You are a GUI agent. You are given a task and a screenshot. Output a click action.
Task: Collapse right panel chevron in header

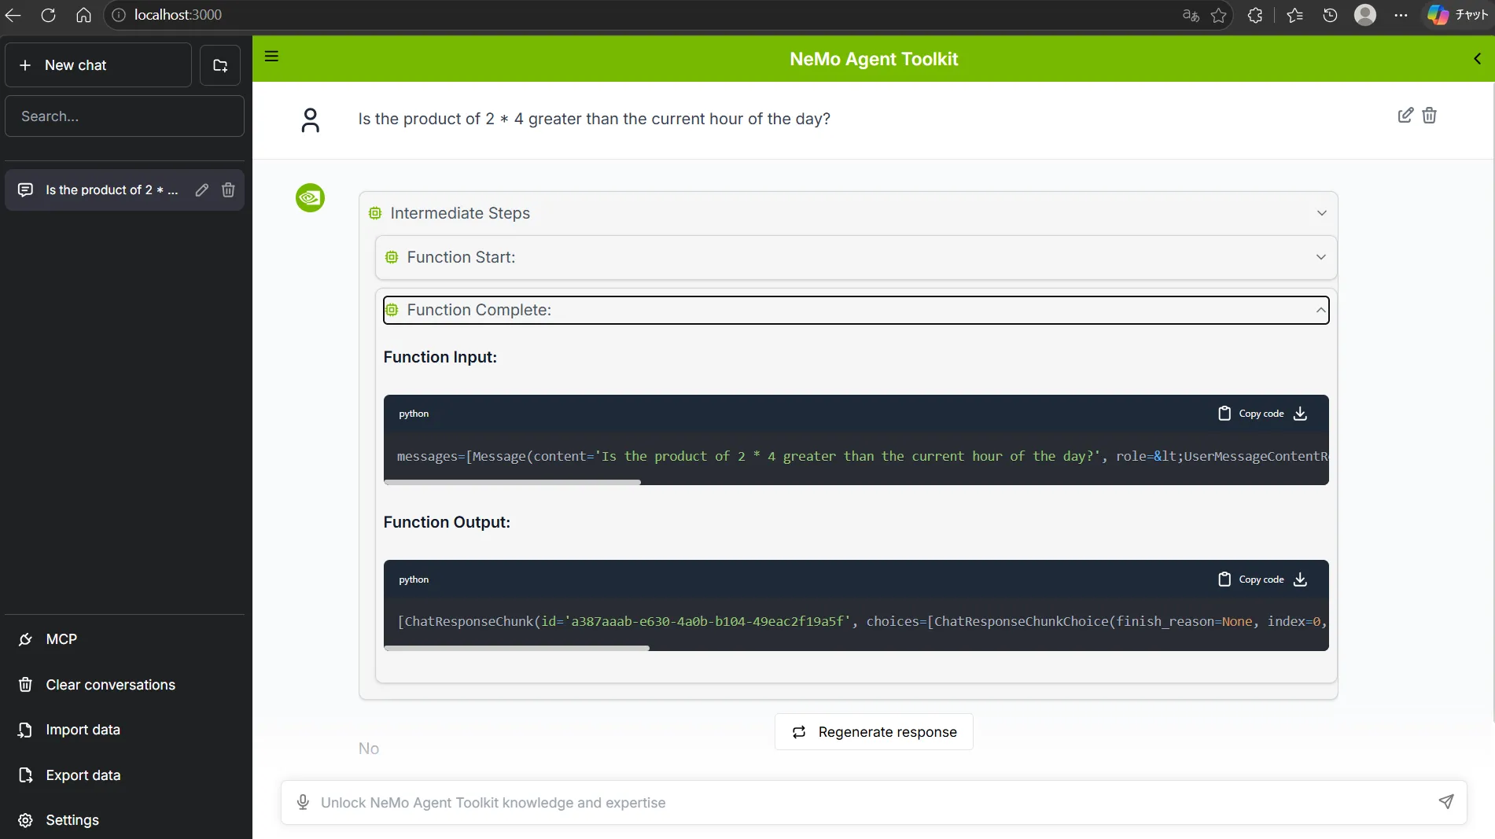click(1477, 59)
